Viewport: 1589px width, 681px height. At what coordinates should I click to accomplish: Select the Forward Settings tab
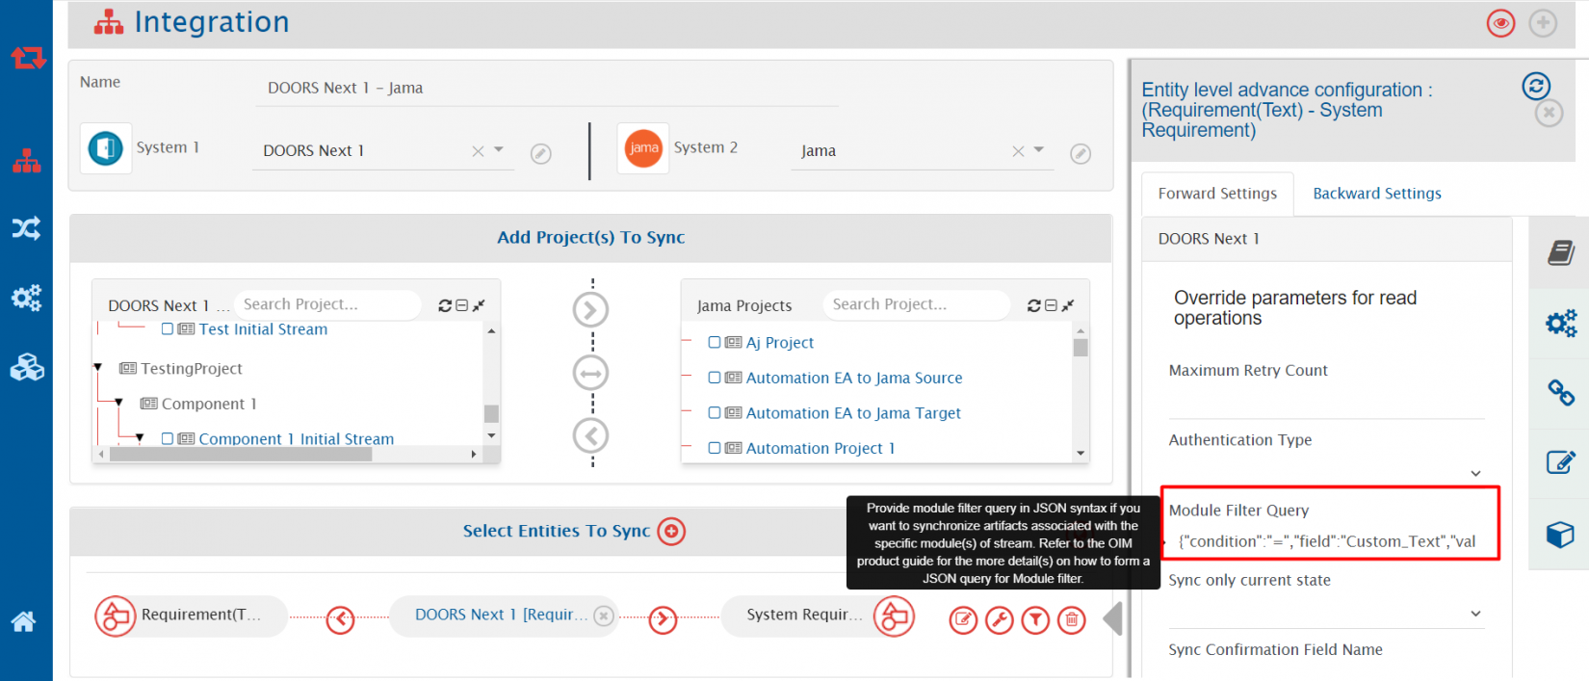point(1217,194)
